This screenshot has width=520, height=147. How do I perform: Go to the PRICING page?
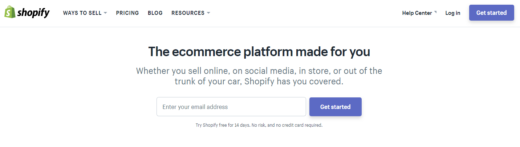coord(127,13)
